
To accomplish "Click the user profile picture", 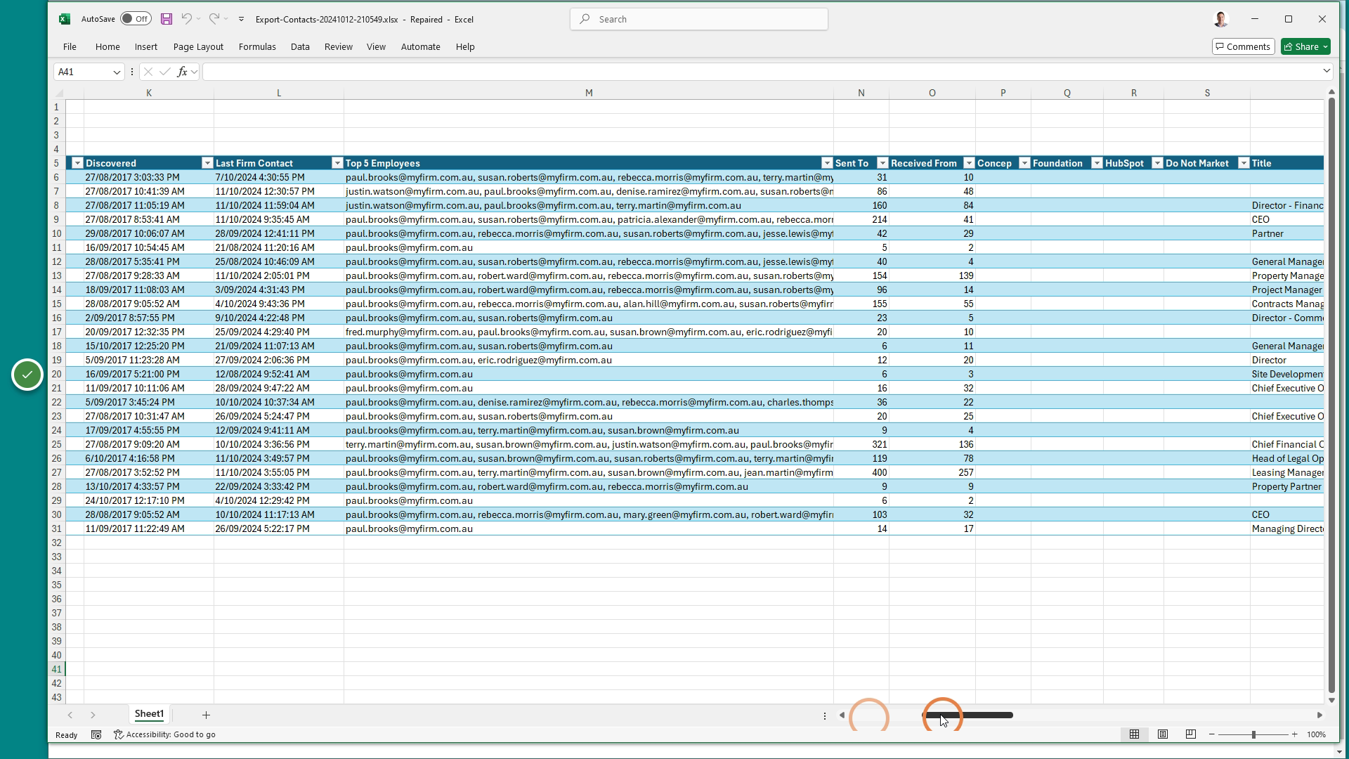I will point(1221,19).
